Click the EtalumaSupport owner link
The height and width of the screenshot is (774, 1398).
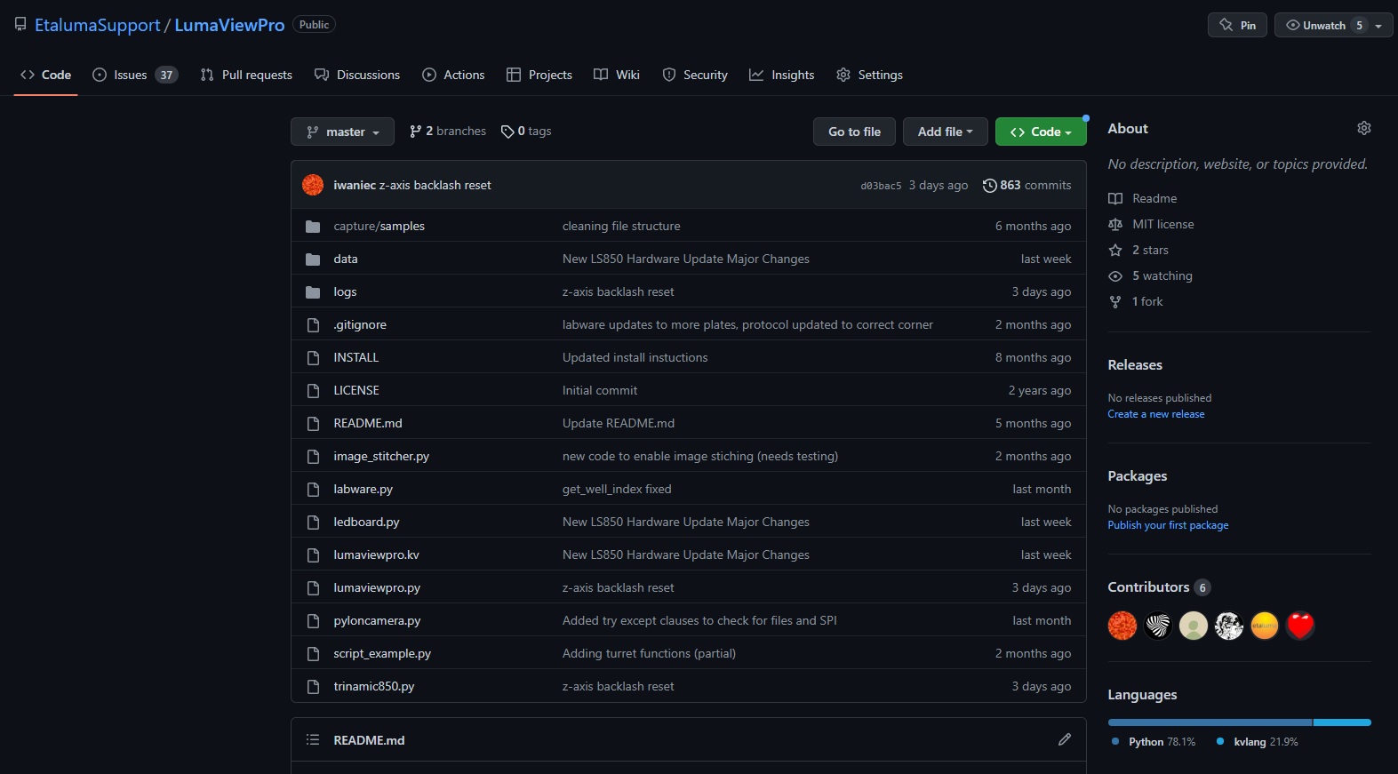(x=98, y=25)
